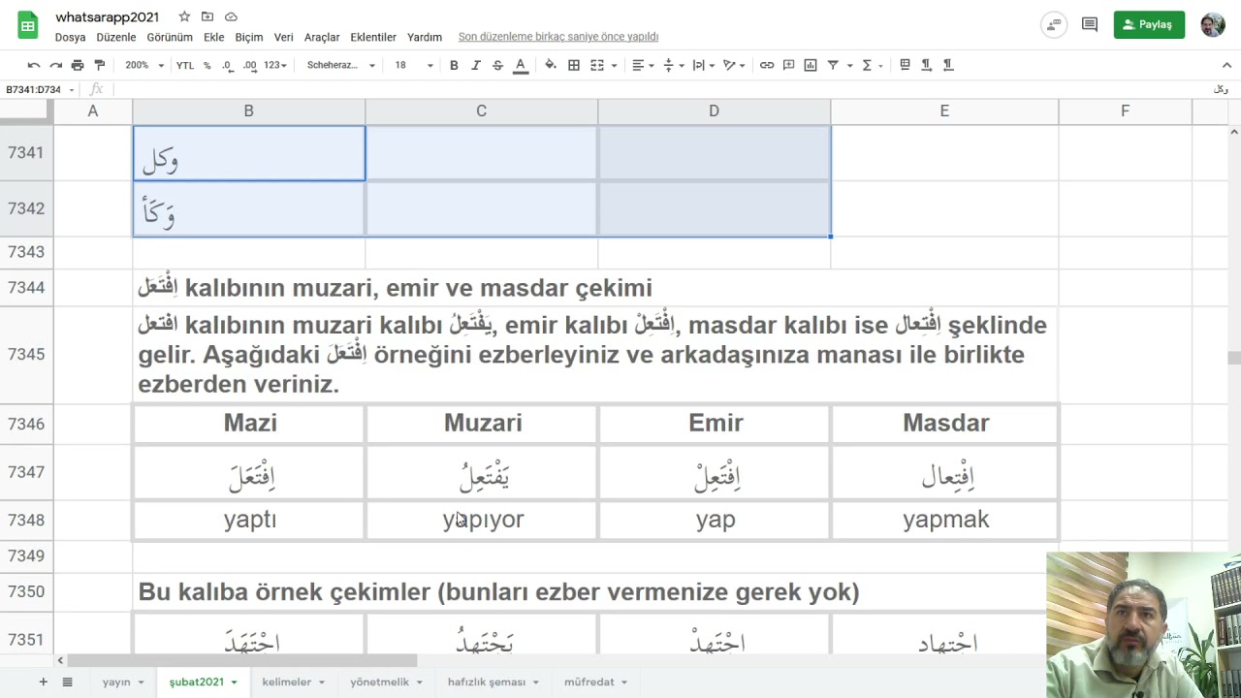Viewport: 1241px width, 698px height.
Task: Undo the last action
Action: tap(34, 65)
